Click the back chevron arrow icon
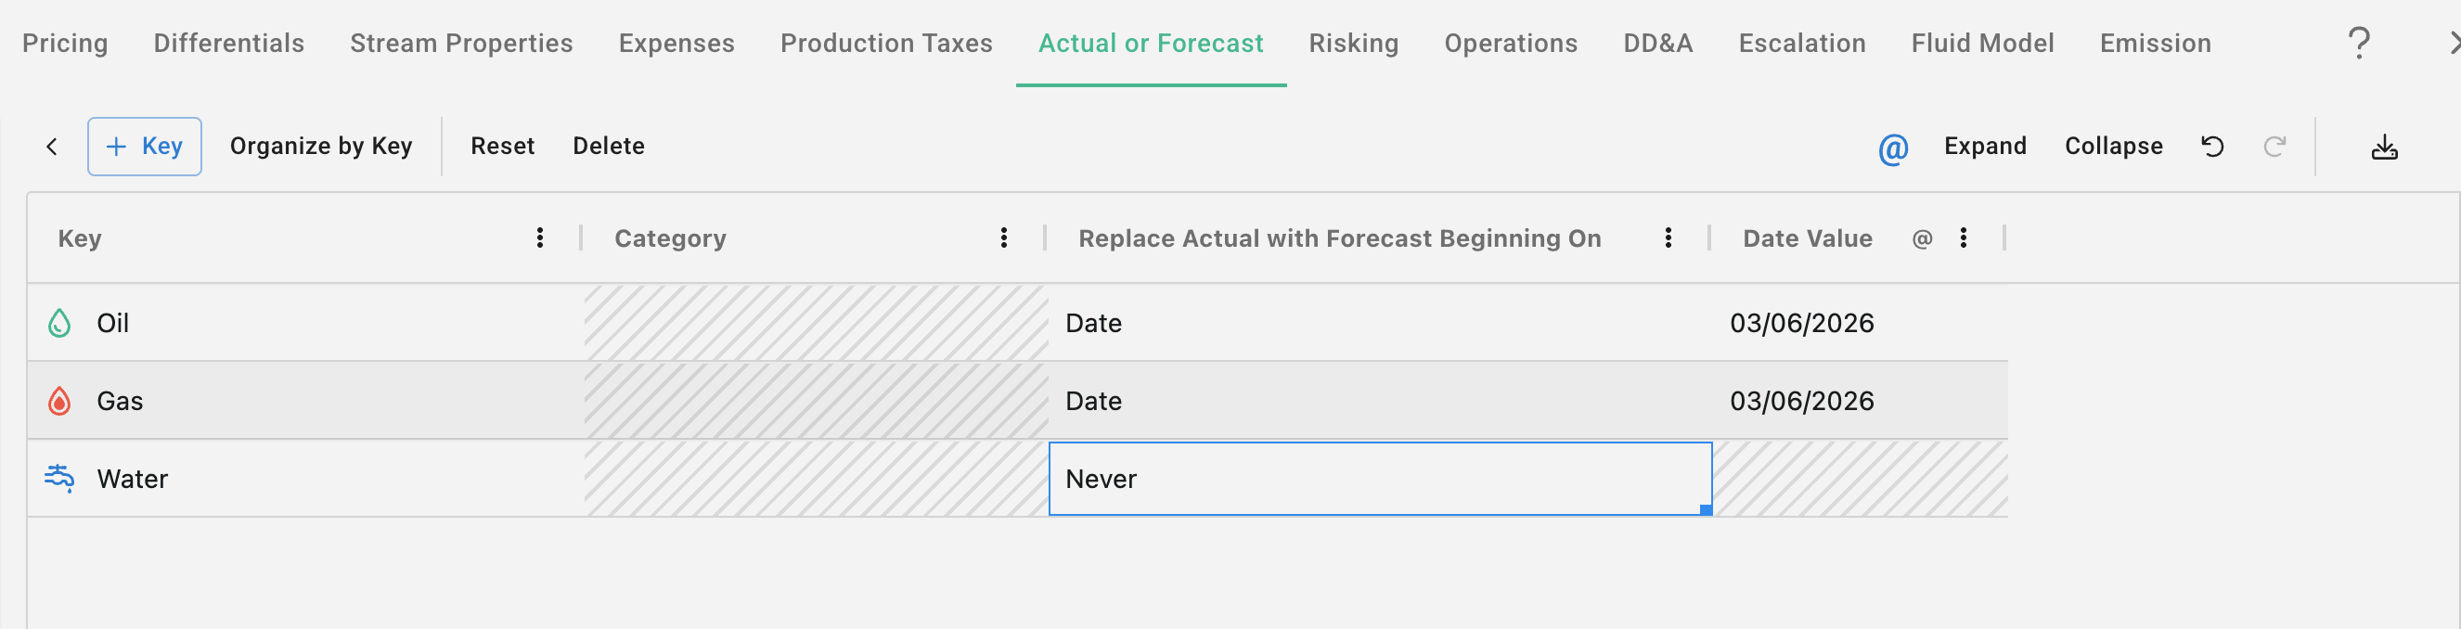The image size is (2461, 629). pos(53,146)
